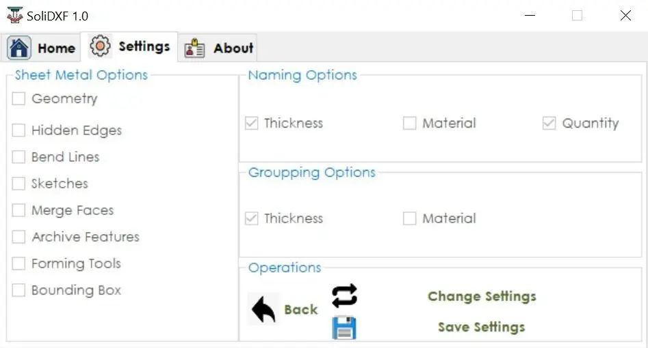The image size is (648, 348).
Task: Click the Home house icon
Action: (x=19, y=48)
